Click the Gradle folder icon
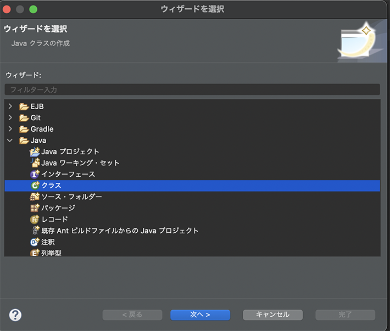The image size is (390, 331). (24, 129)
